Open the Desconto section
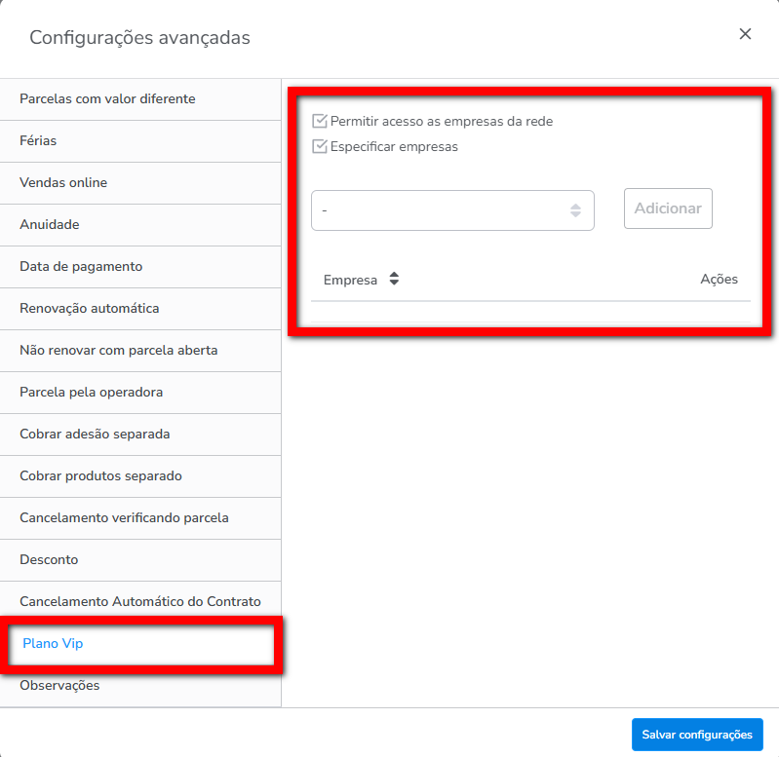This screenshot has width=779, height=757. pos(49,560)
